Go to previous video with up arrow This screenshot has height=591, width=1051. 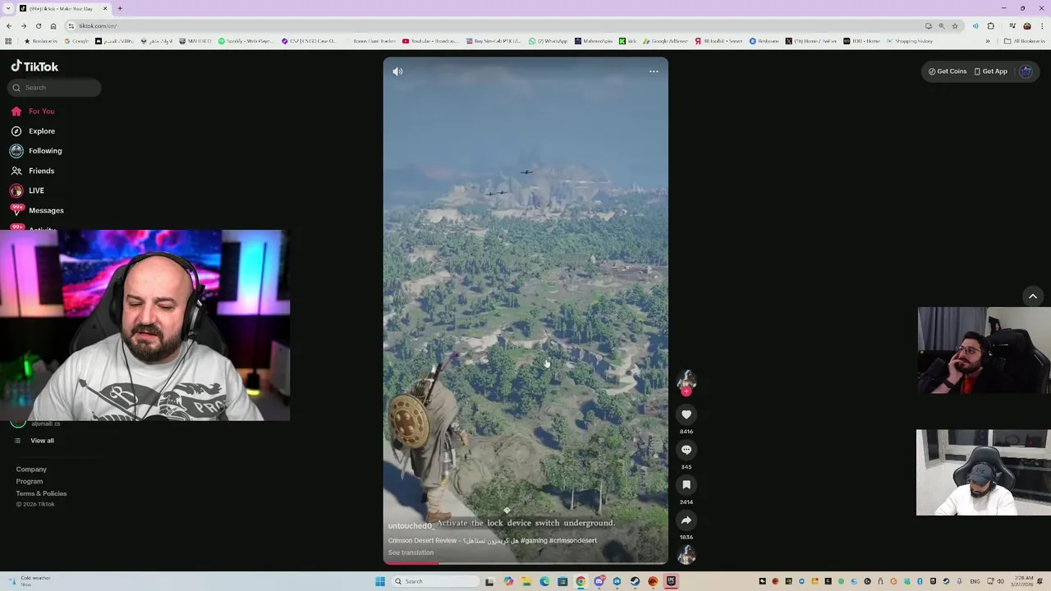(x=1033, y=296)
